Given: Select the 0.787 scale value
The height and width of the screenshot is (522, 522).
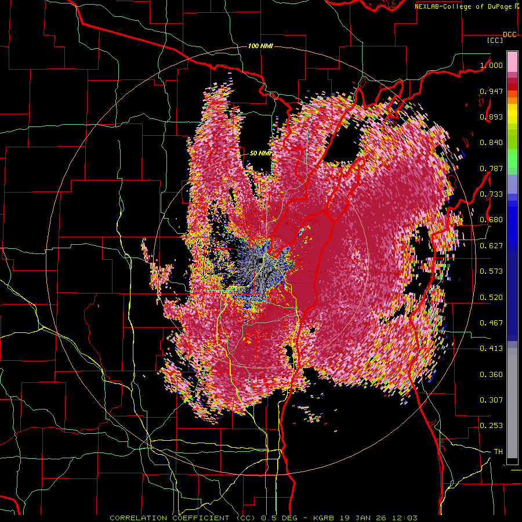Looking at the screenshot, I should (491, 168).
